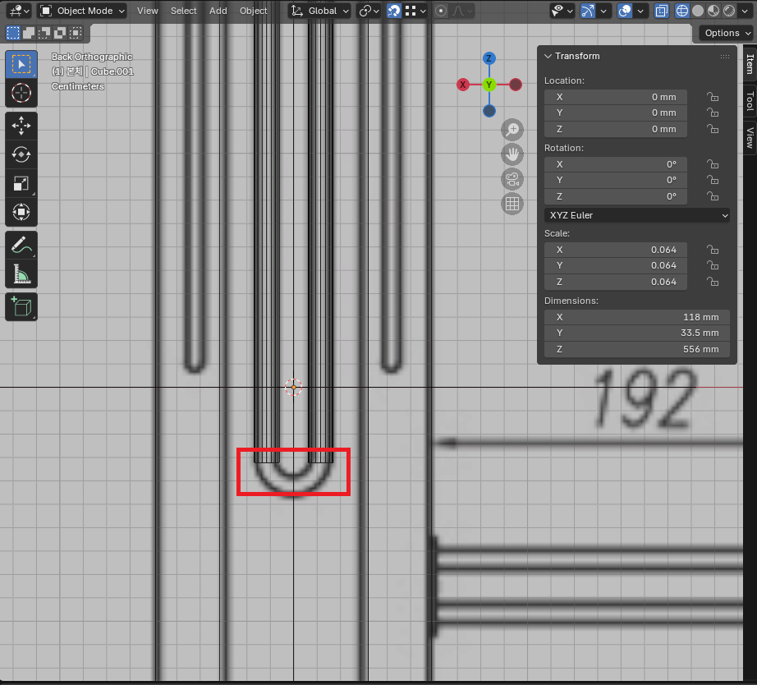Switch to the Item sidebar tab

coord(750,64)
